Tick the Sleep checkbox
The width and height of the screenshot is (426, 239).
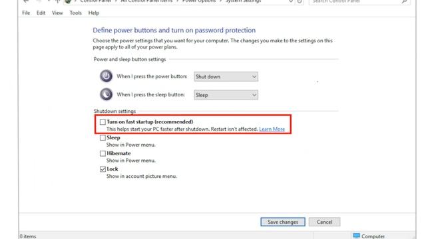[x=103, y=137]
